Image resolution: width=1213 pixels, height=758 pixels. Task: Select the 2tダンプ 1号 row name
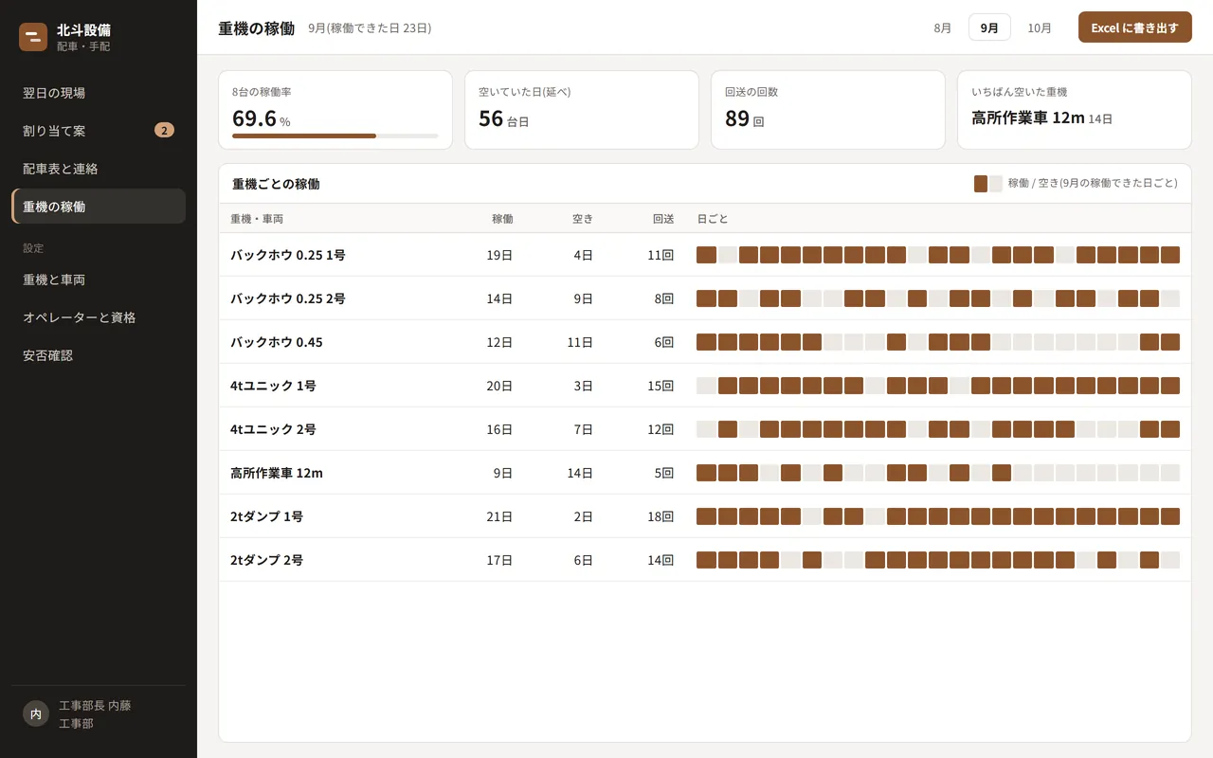(266, 516)
